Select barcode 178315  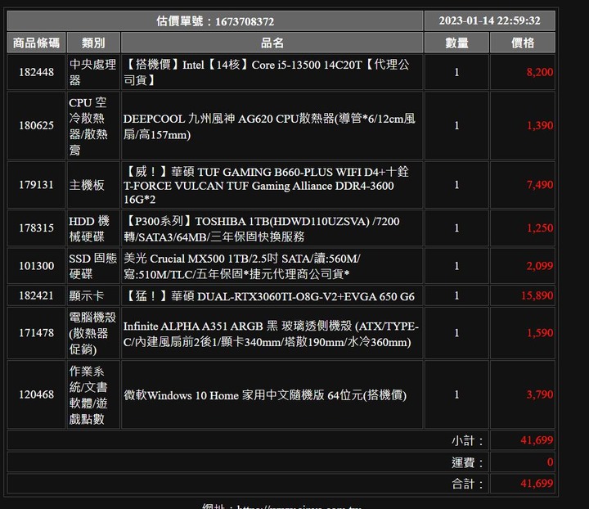pyautogui.click(x=37, y=228)
